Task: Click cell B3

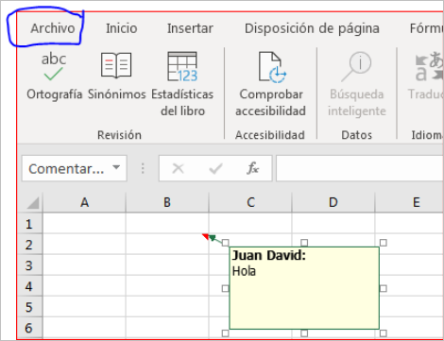Action: [x=167, y=265]
